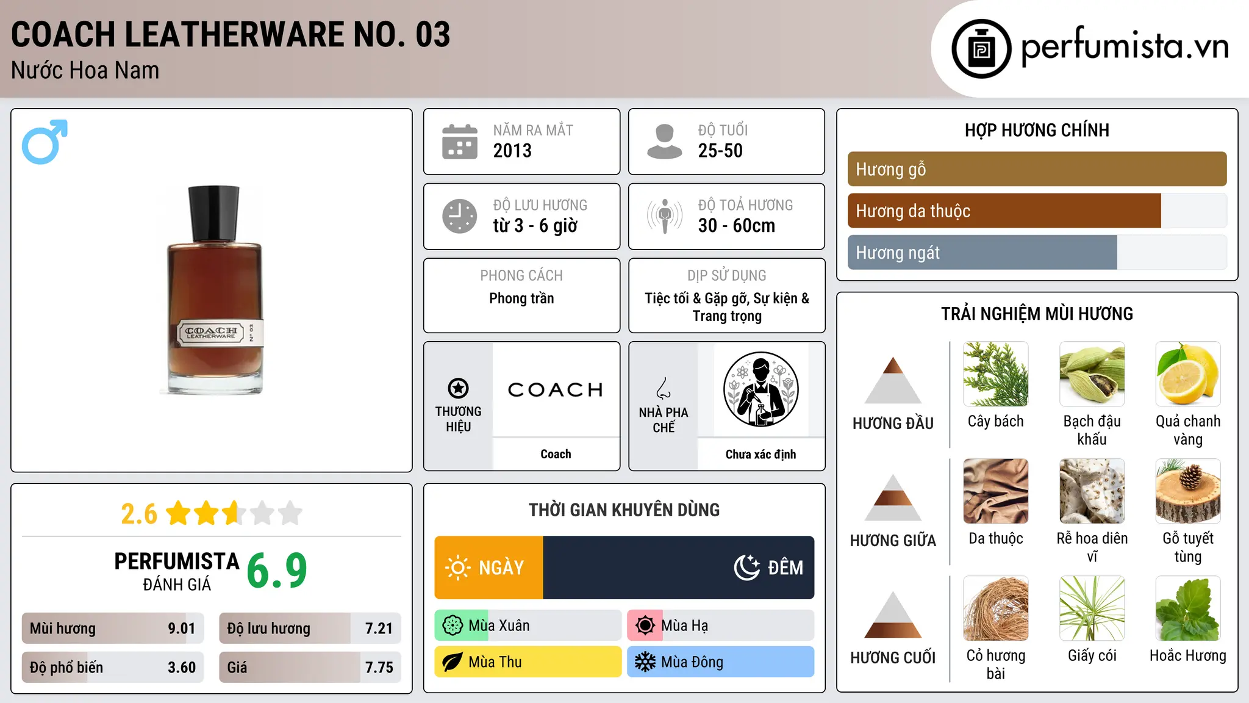1249x703 pixels.
Task: Click the Hương da thuộc accord bar
Action: point(1037,211)
